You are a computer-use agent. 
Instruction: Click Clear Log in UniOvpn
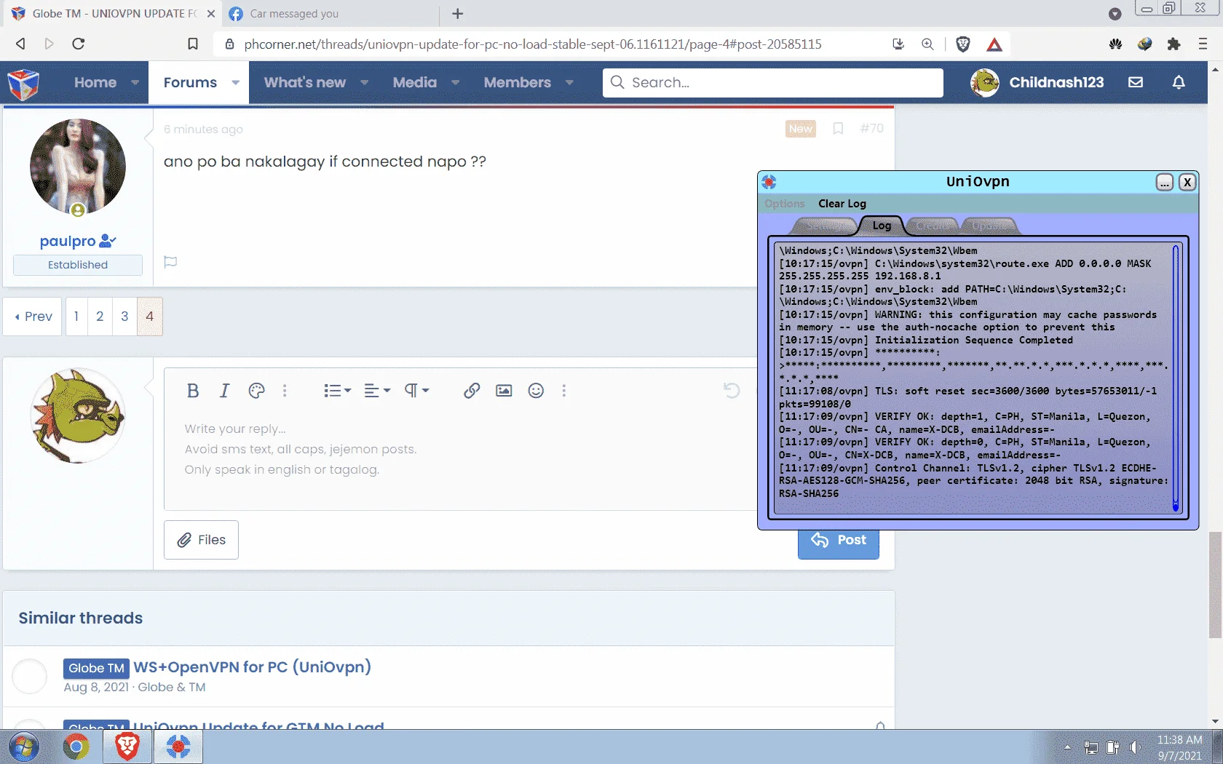point(842,204)
